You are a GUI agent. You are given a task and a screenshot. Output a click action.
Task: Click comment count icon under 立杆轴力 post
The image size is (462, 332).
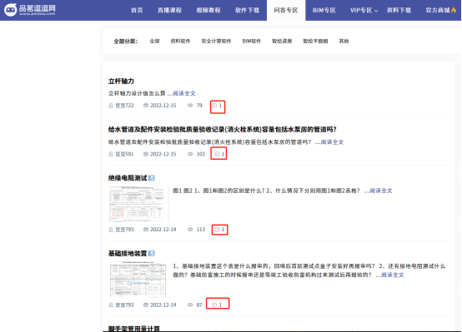tap(214, 106)
